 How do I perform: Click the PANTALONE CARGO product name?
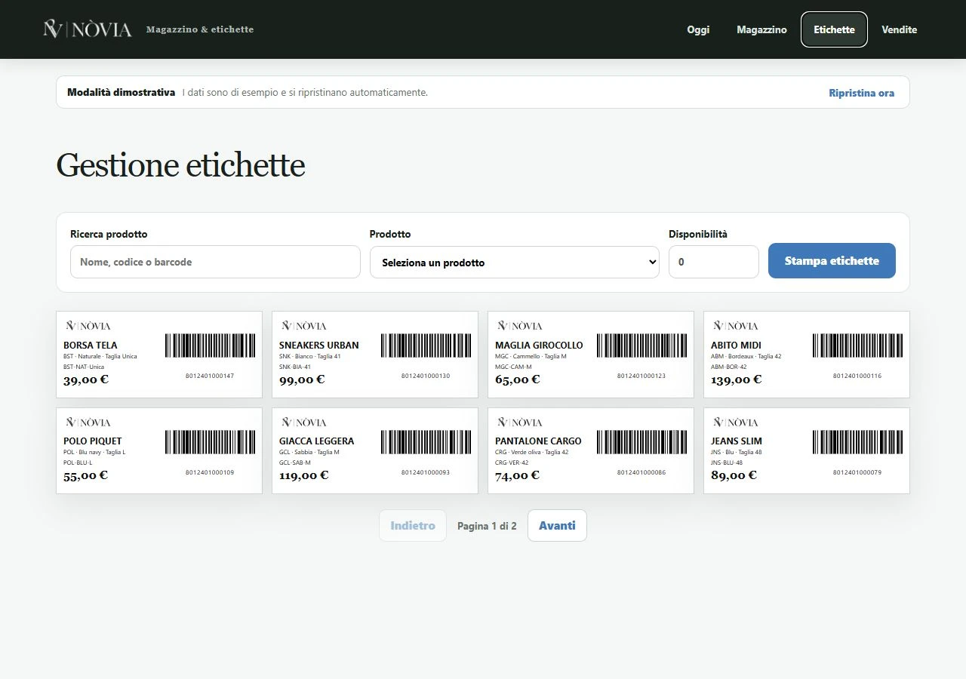coord(538,441)
